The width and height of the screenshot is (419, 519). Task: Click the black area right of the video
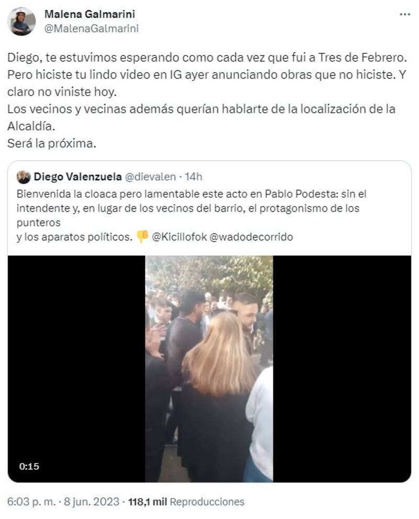point(342,369)
